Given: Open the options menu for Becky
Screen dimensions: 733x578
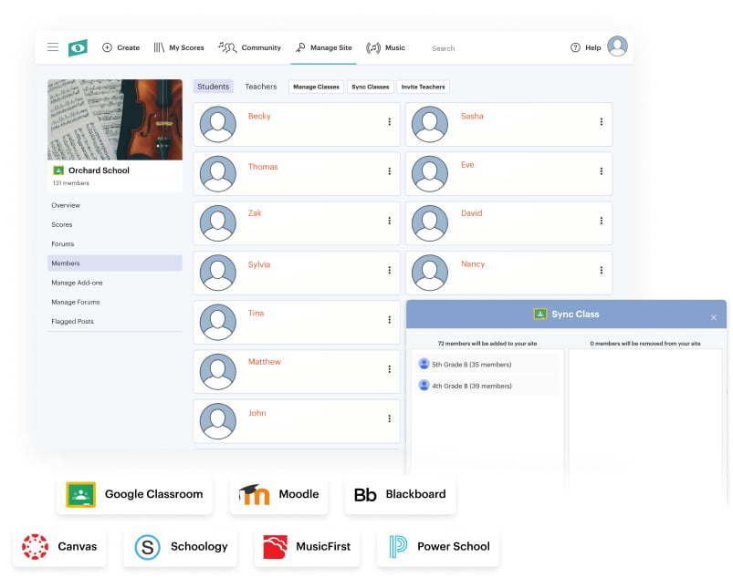Looking at the screenshot, I should click(389, 121).
